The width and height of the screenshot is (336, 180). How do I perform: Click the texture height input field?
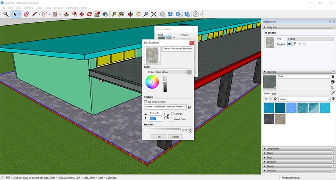pos(155,119)
